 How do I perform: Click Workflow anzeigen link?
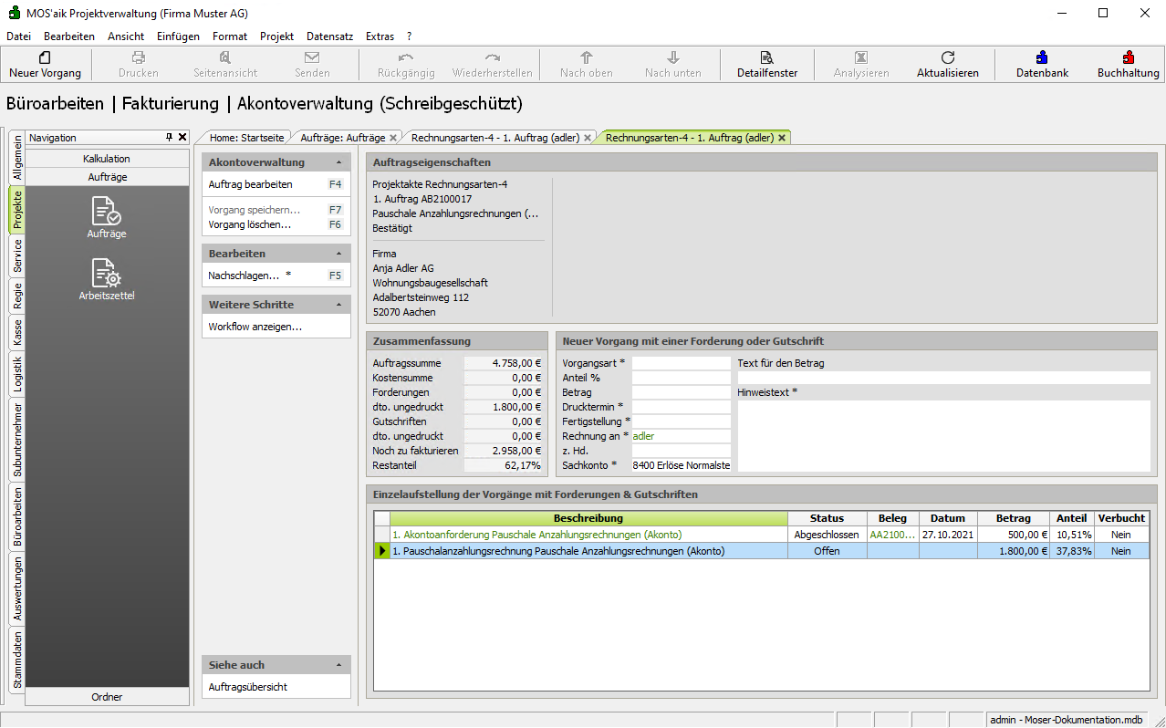pyautogui.click(x=255, y=327)
